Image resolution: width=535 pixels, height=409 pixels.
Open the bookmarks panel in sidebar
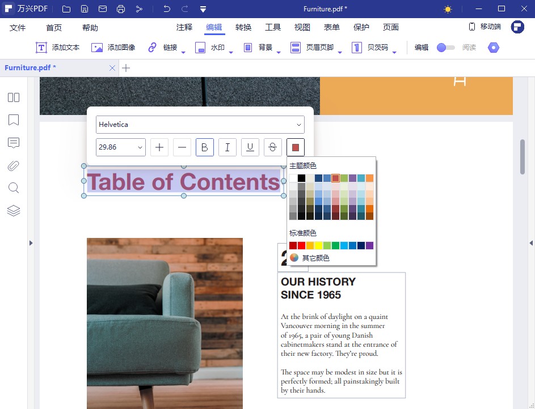point(14,120)
